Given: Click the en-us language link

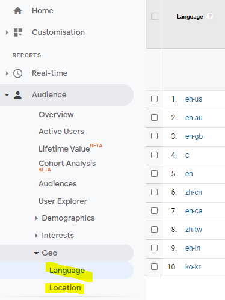Looking at the screenshot, I should point(194,99).
